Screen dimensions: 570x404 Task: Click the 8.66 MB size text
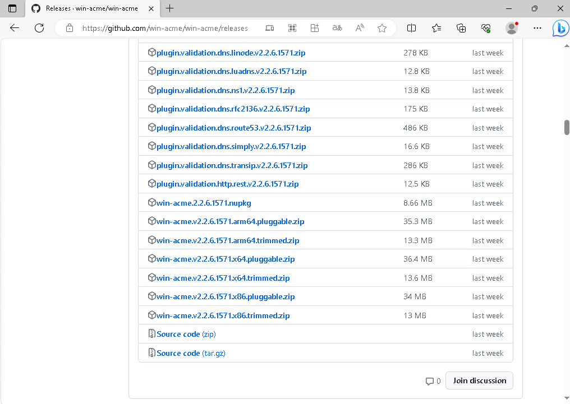[x=418, y=203]
